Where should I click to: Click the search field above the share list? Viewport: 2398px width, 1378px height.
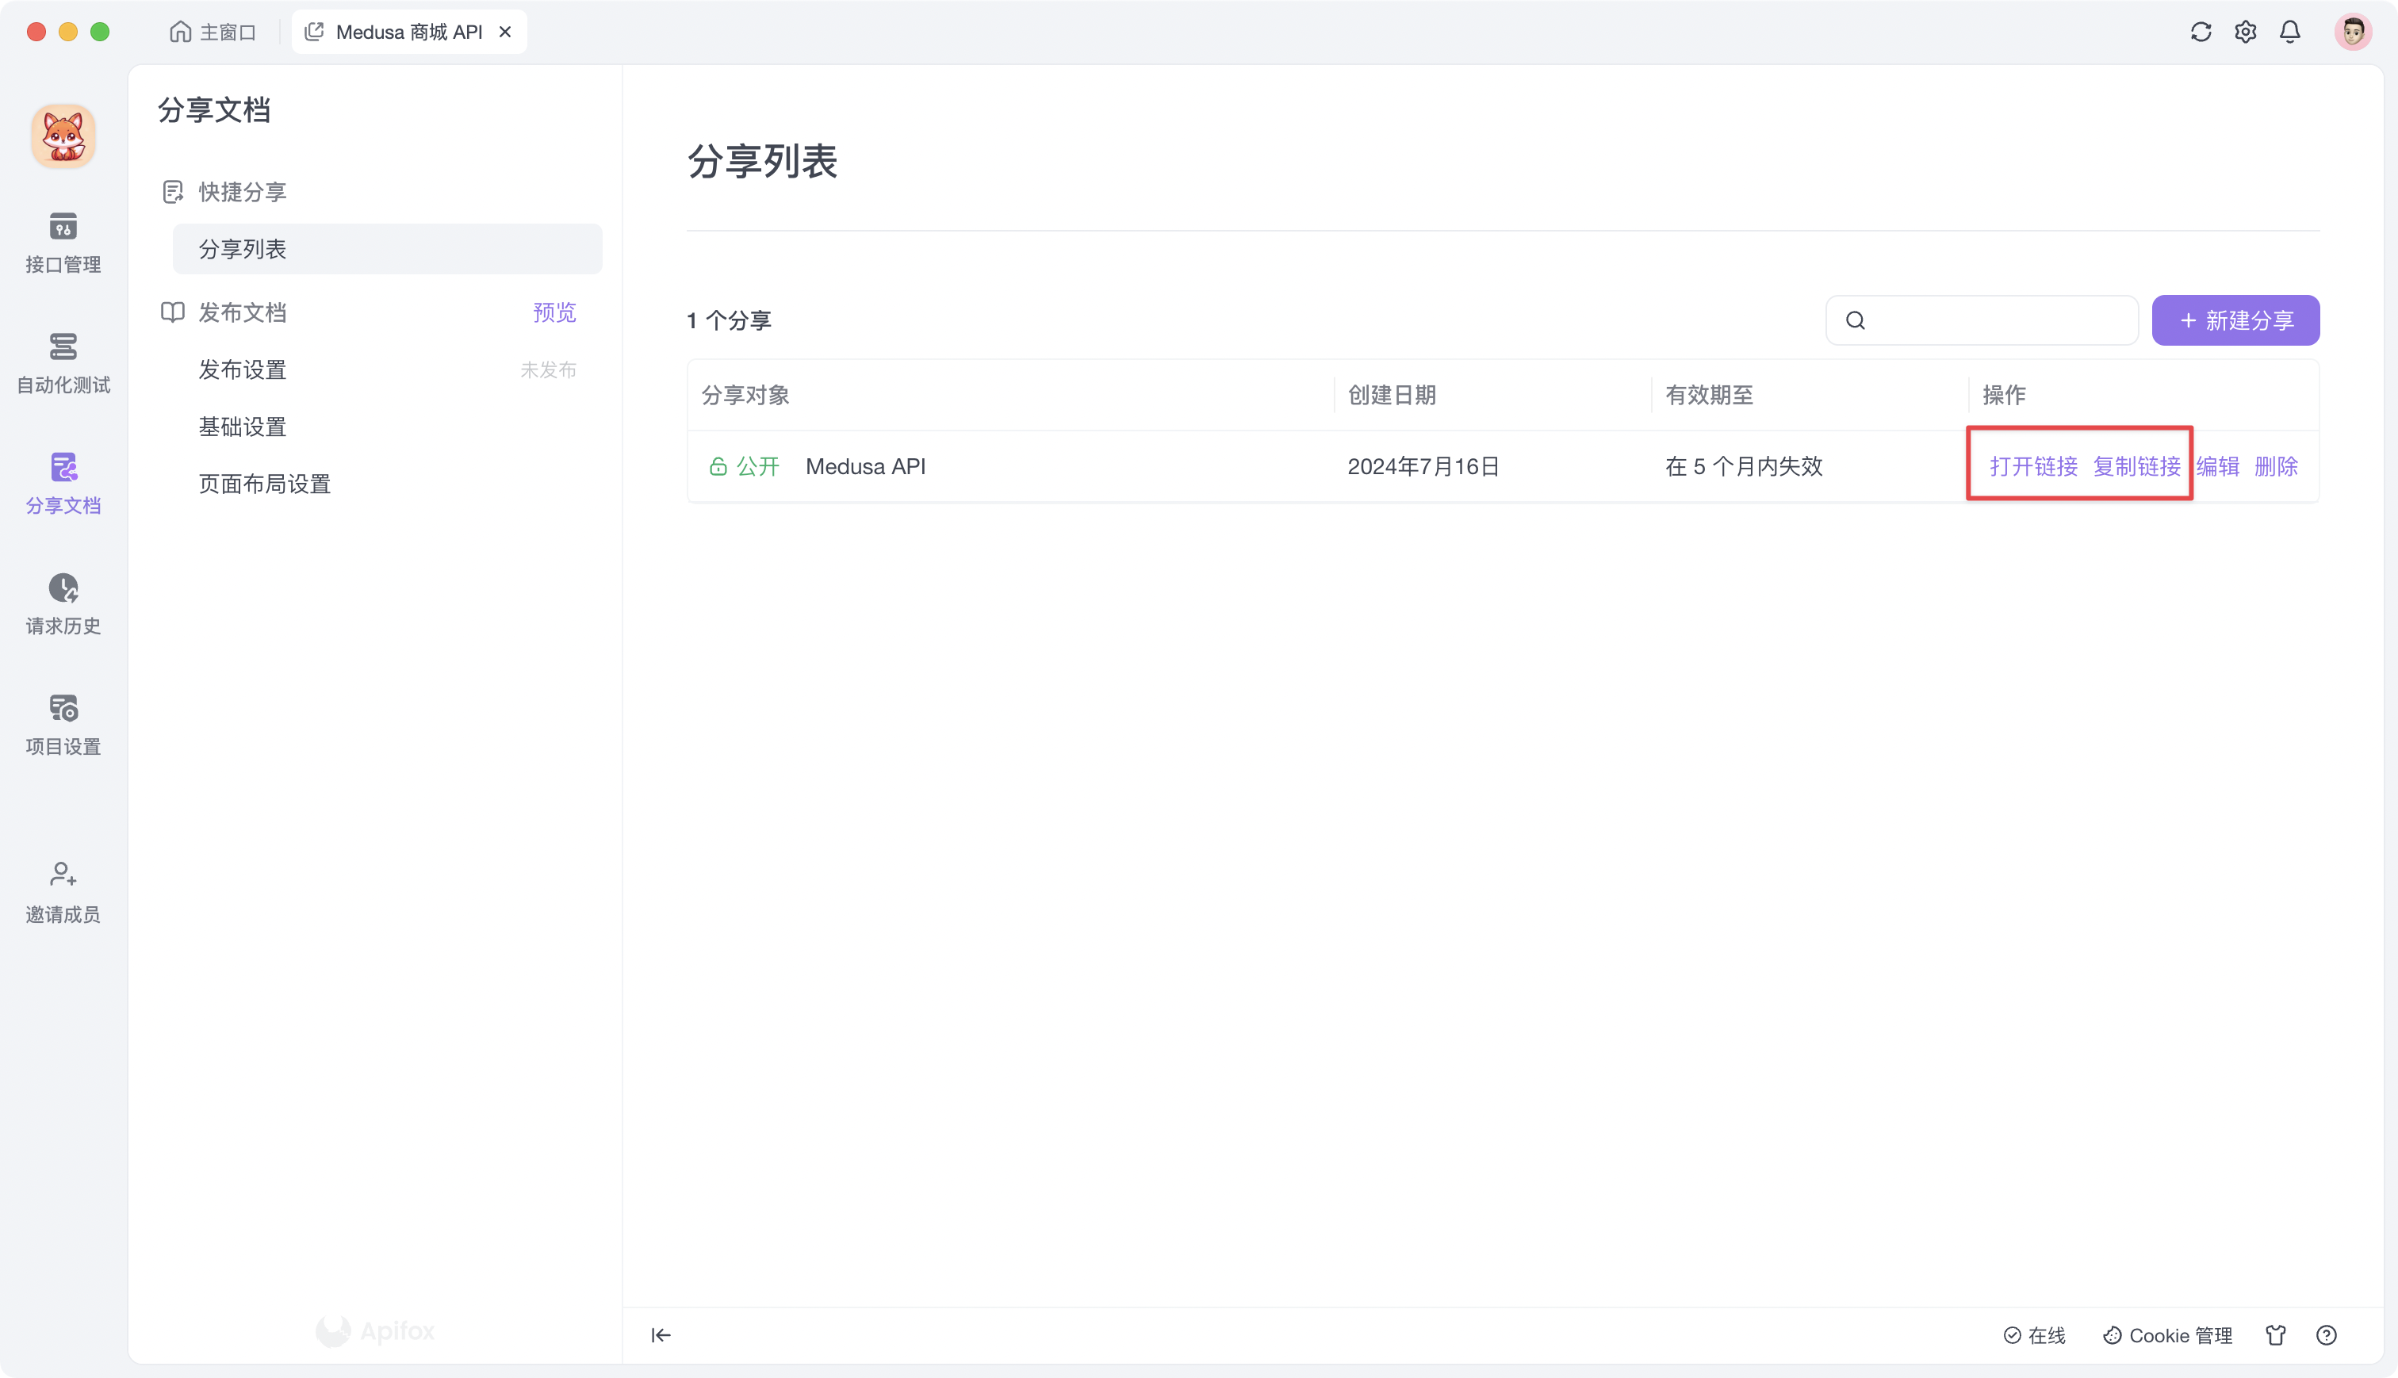[x=1982, y=320]
